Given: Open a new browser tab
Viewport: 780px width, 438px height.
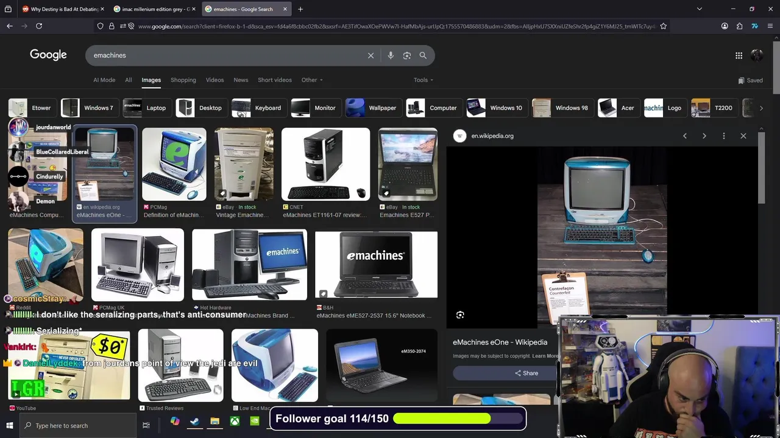Looking at the screenshot, I should point(300,9).
